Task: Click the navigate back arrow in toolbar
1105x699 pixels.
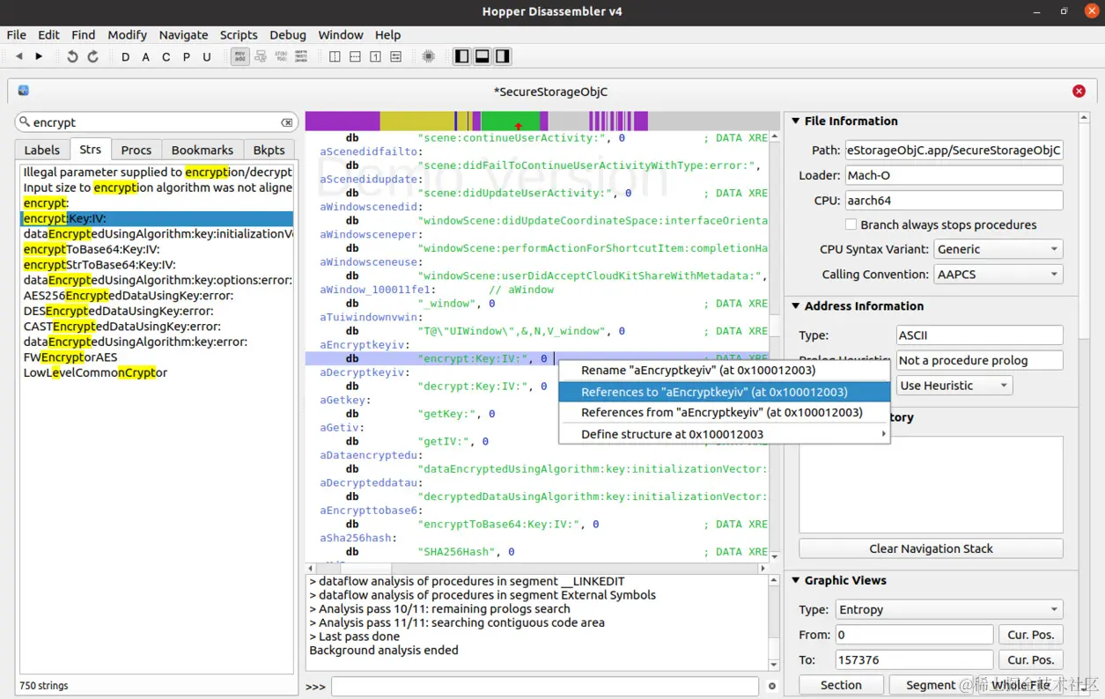Action: (x=18, y=56)
